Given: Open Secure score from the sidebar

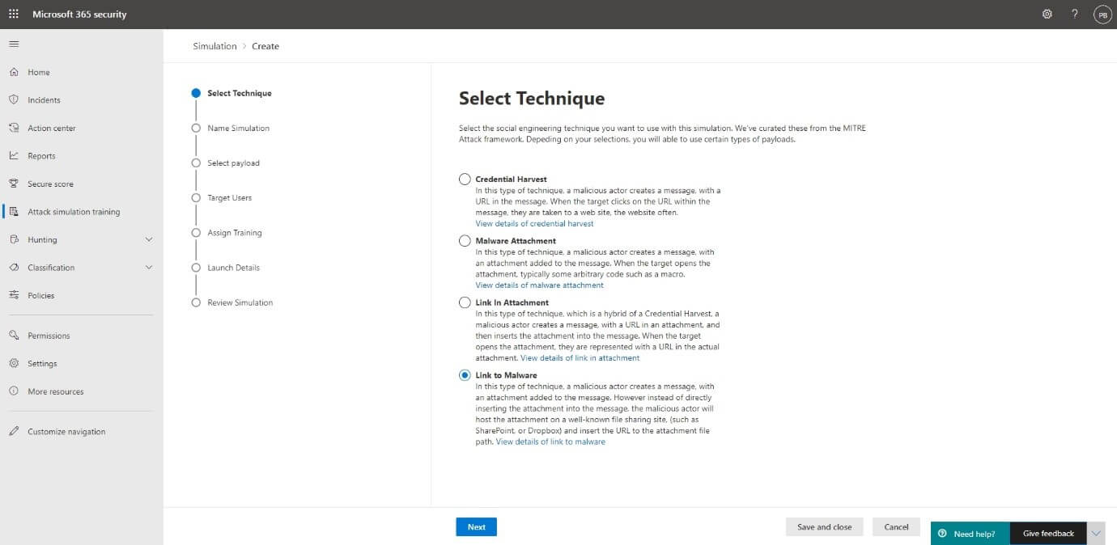Looking at the screenshot, I should pos(51,184).
